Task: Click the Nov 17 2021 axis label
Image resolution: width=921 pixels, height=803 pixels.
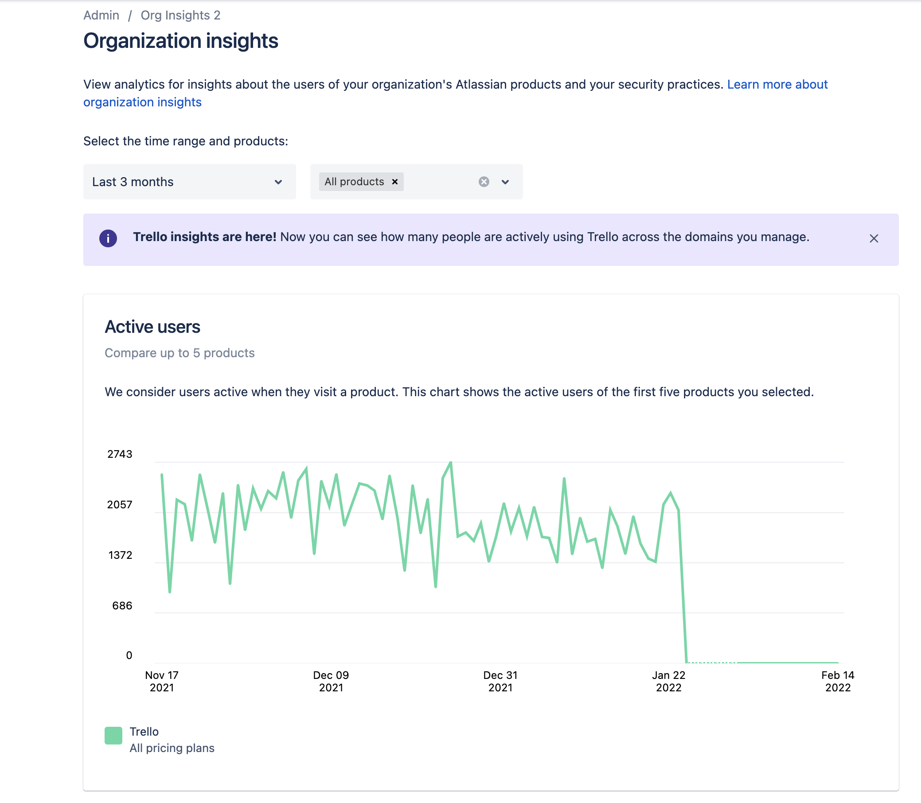Action: click(162, 681)
